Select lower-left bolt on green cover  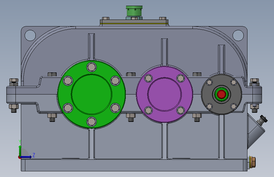click(68, 108)
